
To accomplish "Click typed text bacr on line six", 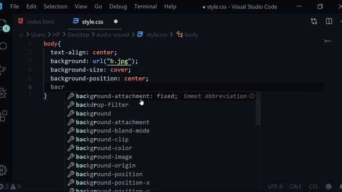I will point(58,87).
